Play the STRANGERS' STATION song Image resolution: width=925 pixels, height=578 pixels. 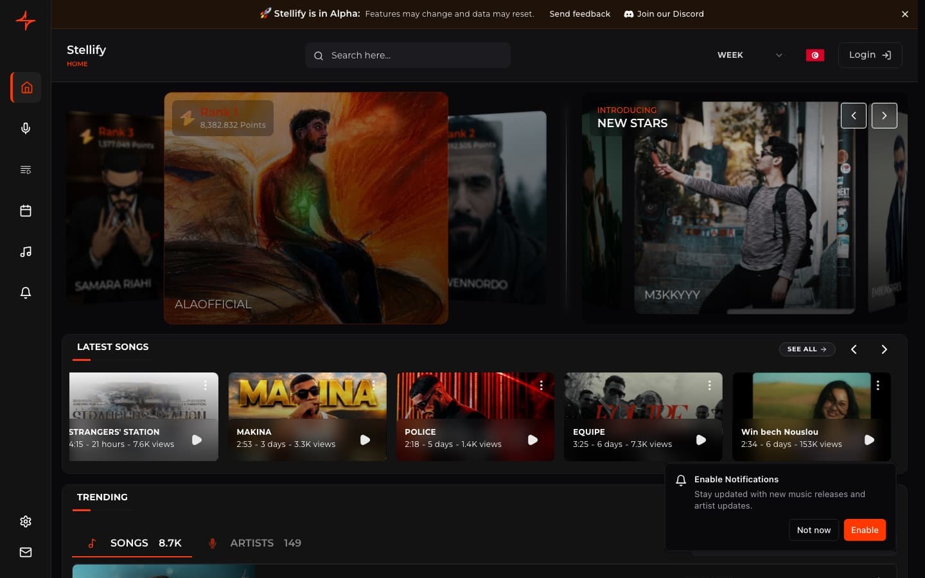click(197, 440)
